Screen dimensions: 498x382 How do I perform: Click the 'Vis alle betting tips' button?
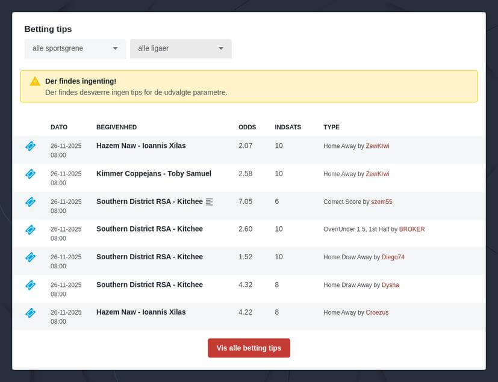click(249, 348)
